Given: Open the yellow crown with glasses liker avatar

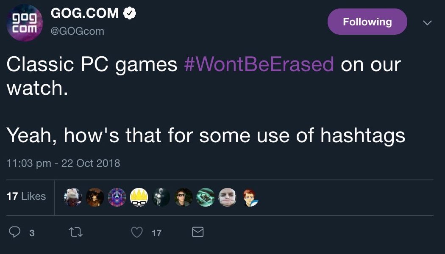Looking at the screenshot, I should (x=139, y=197).
